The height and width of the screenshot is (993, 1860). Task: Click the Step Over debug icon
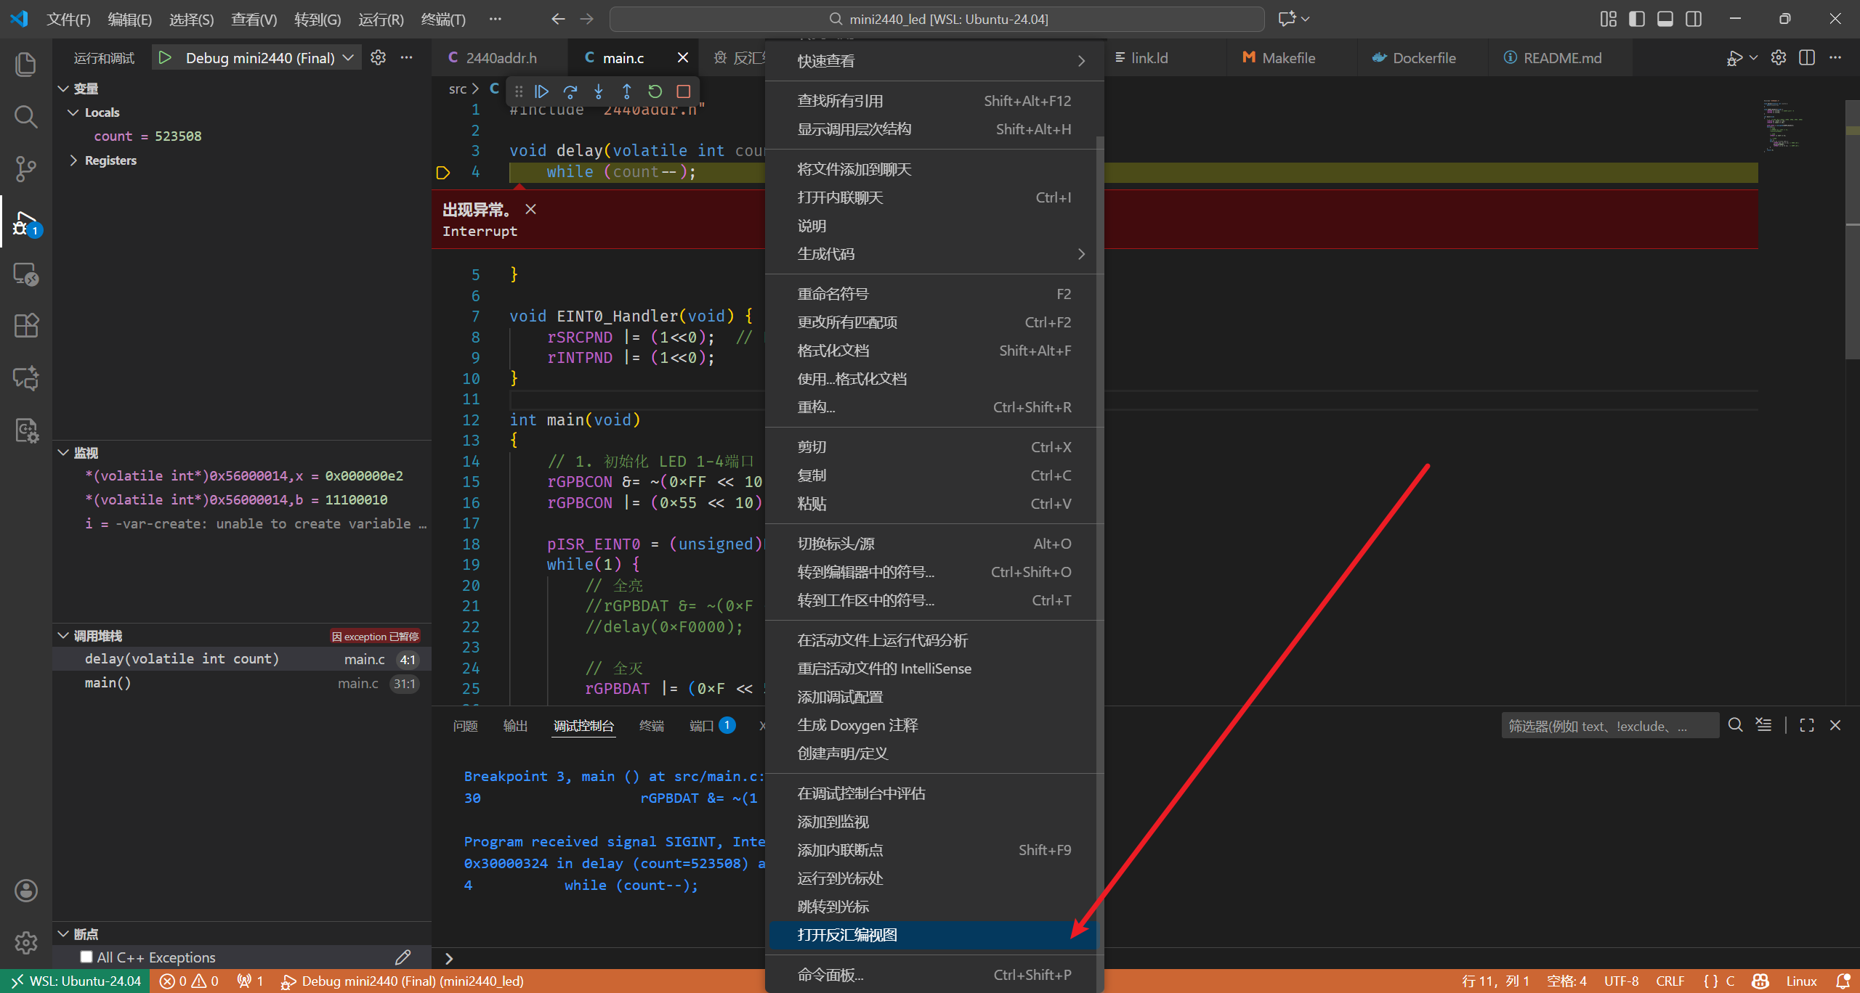570,91
